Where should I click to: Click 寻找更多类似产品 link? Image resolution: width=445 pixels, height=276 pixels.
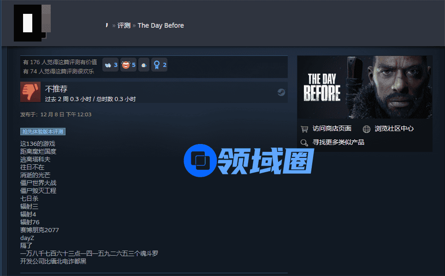338,142
